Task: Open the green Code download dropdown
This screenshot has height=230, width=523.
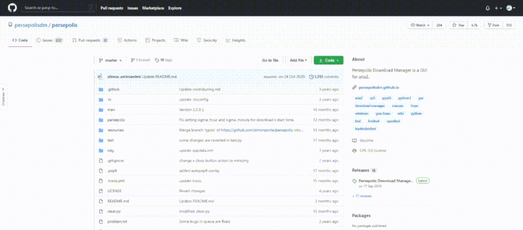Action: pyautogui.click(x=328, y=60)
